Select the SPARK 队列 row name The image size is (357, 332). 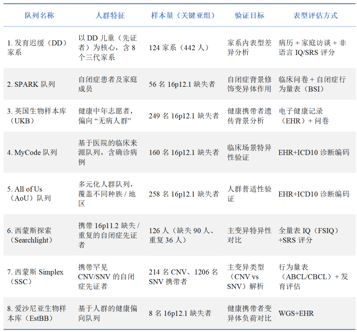point(31,84)
